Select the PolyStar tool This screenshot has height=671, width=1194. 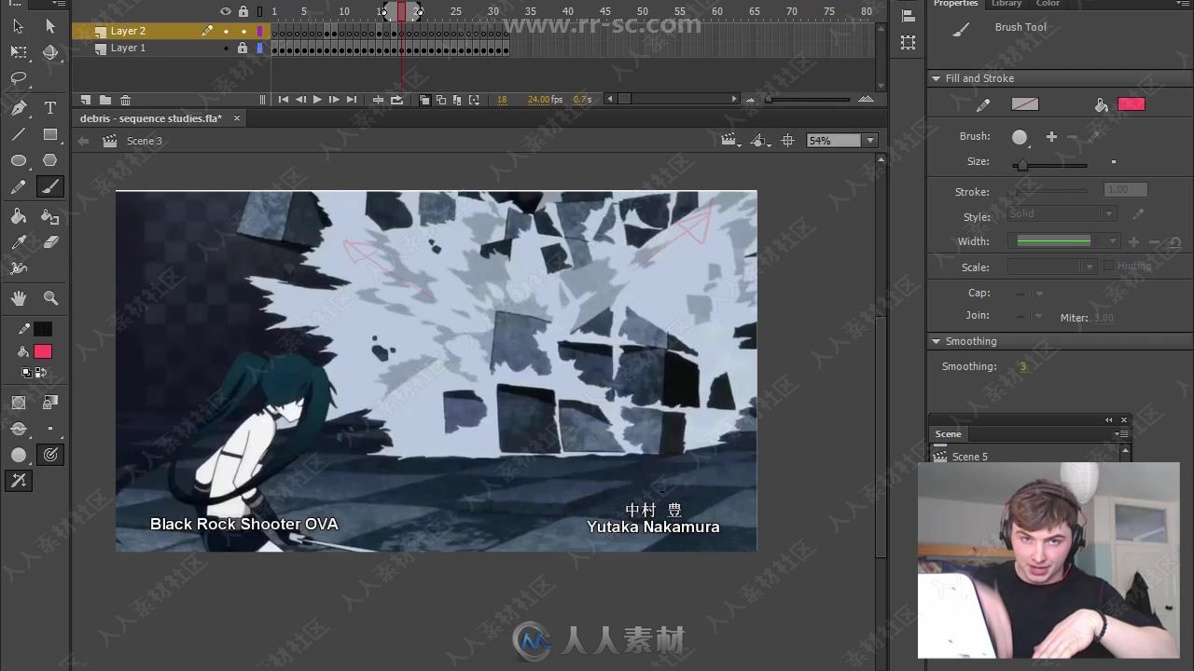click(x=50, y=160)
